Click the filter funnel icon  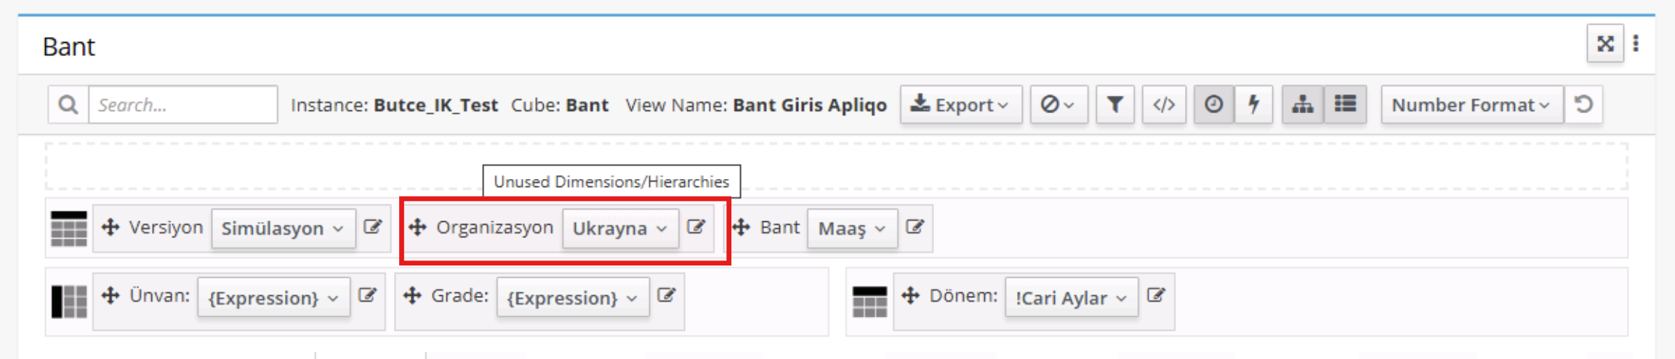point(1114,105)
